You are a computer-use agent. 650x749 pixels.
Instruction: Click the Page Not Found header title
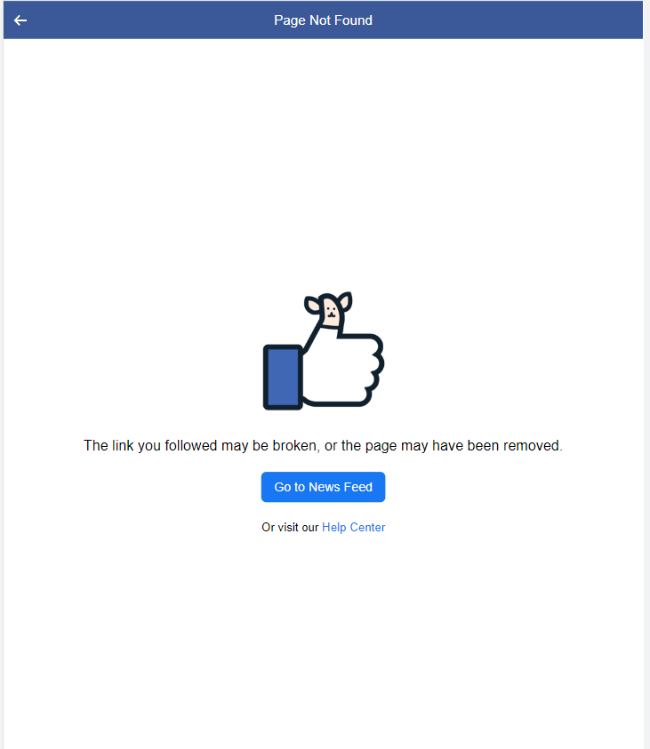coord(323,20)
